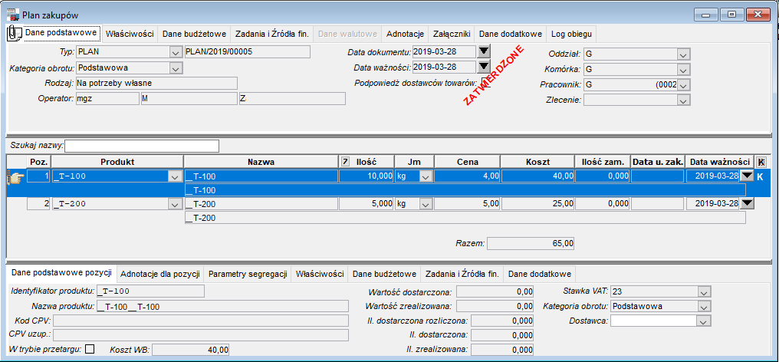Click the Data u. zak. column header
The width and height of the screenshot is (779, 362).
click(x=658, y=162)
